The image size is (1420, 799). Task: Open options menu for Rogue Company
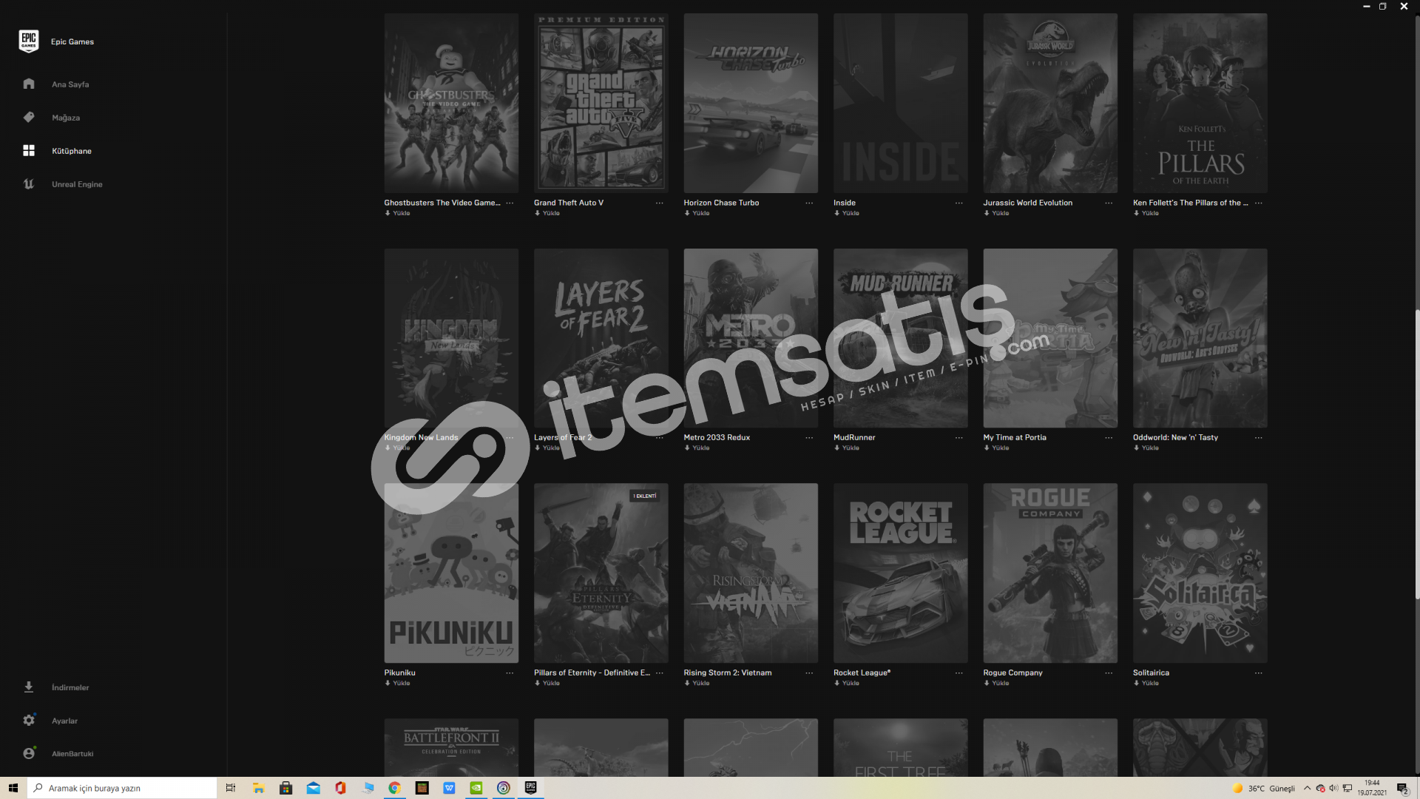[1109, 672]
